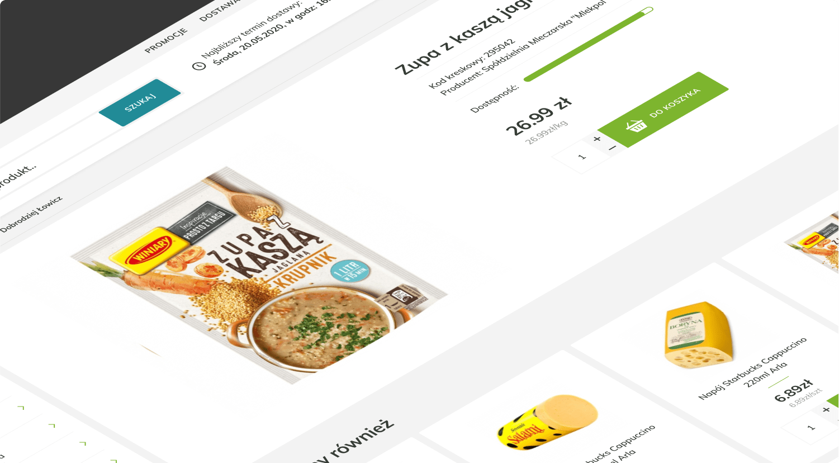This screenshot has width=839, height=463.
Task: Follow the Dobrodziej Łowicz breadcrumb link
Action: (x=31, y=214)
